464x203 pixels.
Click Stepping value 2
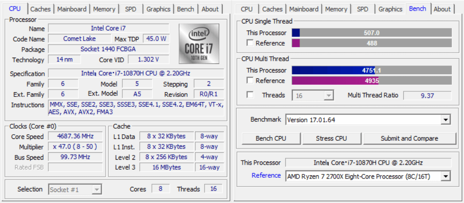pos(209,84)
